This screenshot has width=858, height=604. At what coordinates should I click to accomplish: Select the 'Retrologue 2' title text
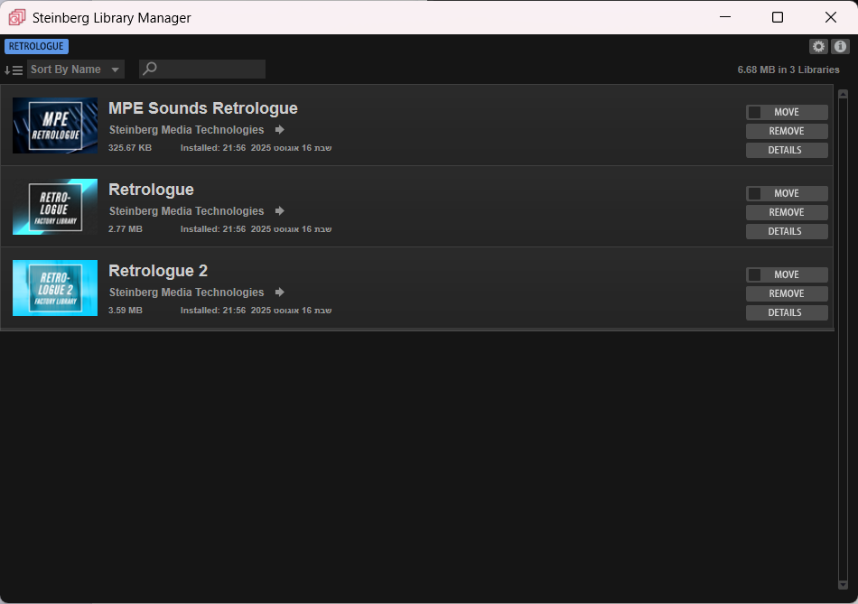158,271
